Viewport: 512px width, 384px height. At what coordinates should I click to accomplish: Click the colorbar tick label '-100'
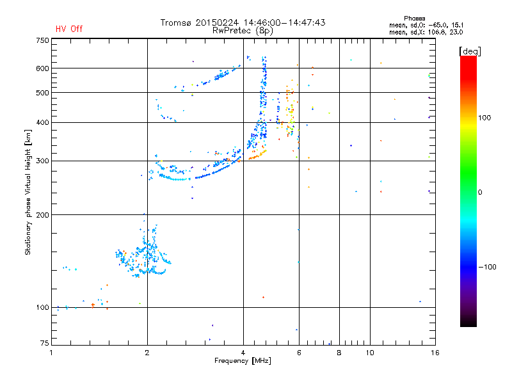click(488, 267)
